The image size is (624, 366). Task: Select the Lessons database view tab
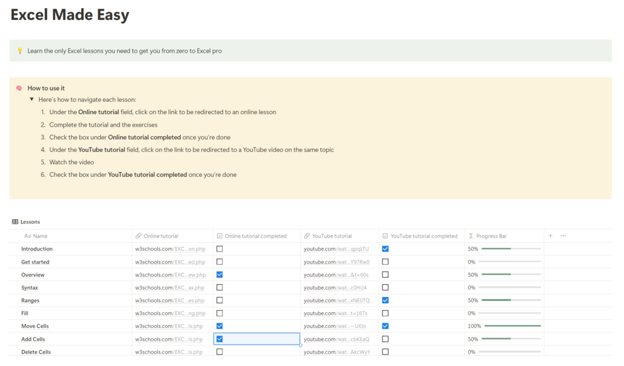(x=30, y=221)
